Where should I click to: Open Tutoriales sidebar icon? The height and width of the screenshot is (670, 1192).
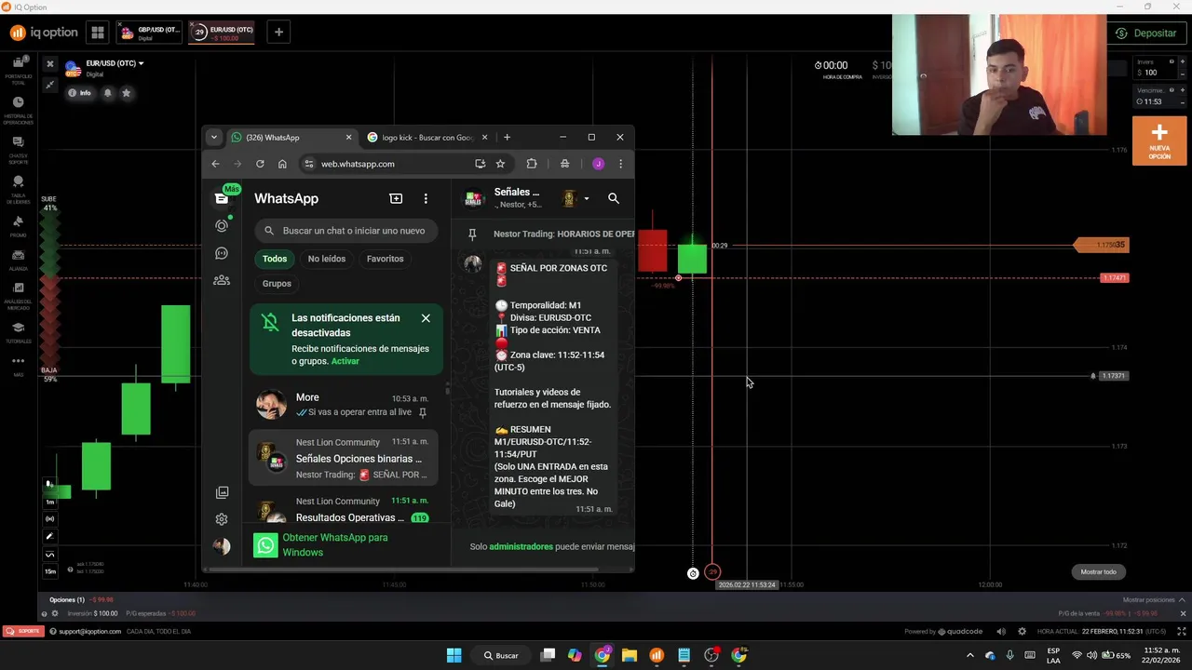click(x=19, y=331)
